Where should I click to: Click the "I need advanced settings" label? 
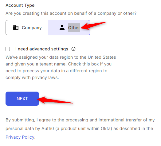(x=42, y=49)
